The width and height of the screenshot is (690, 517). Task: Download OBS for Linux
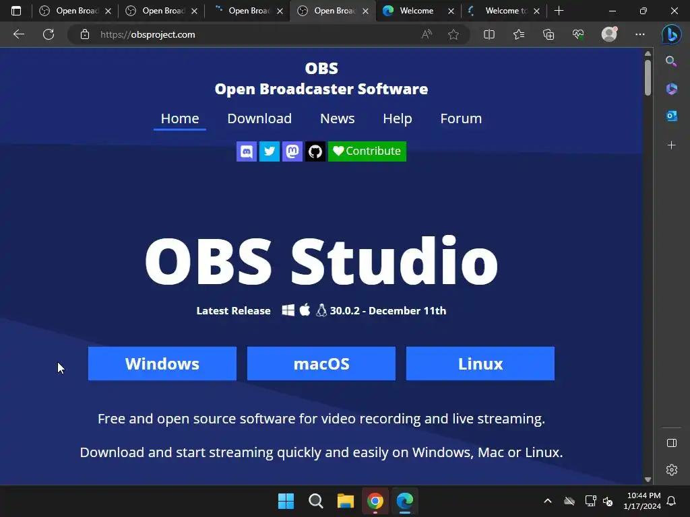(480, 364)
